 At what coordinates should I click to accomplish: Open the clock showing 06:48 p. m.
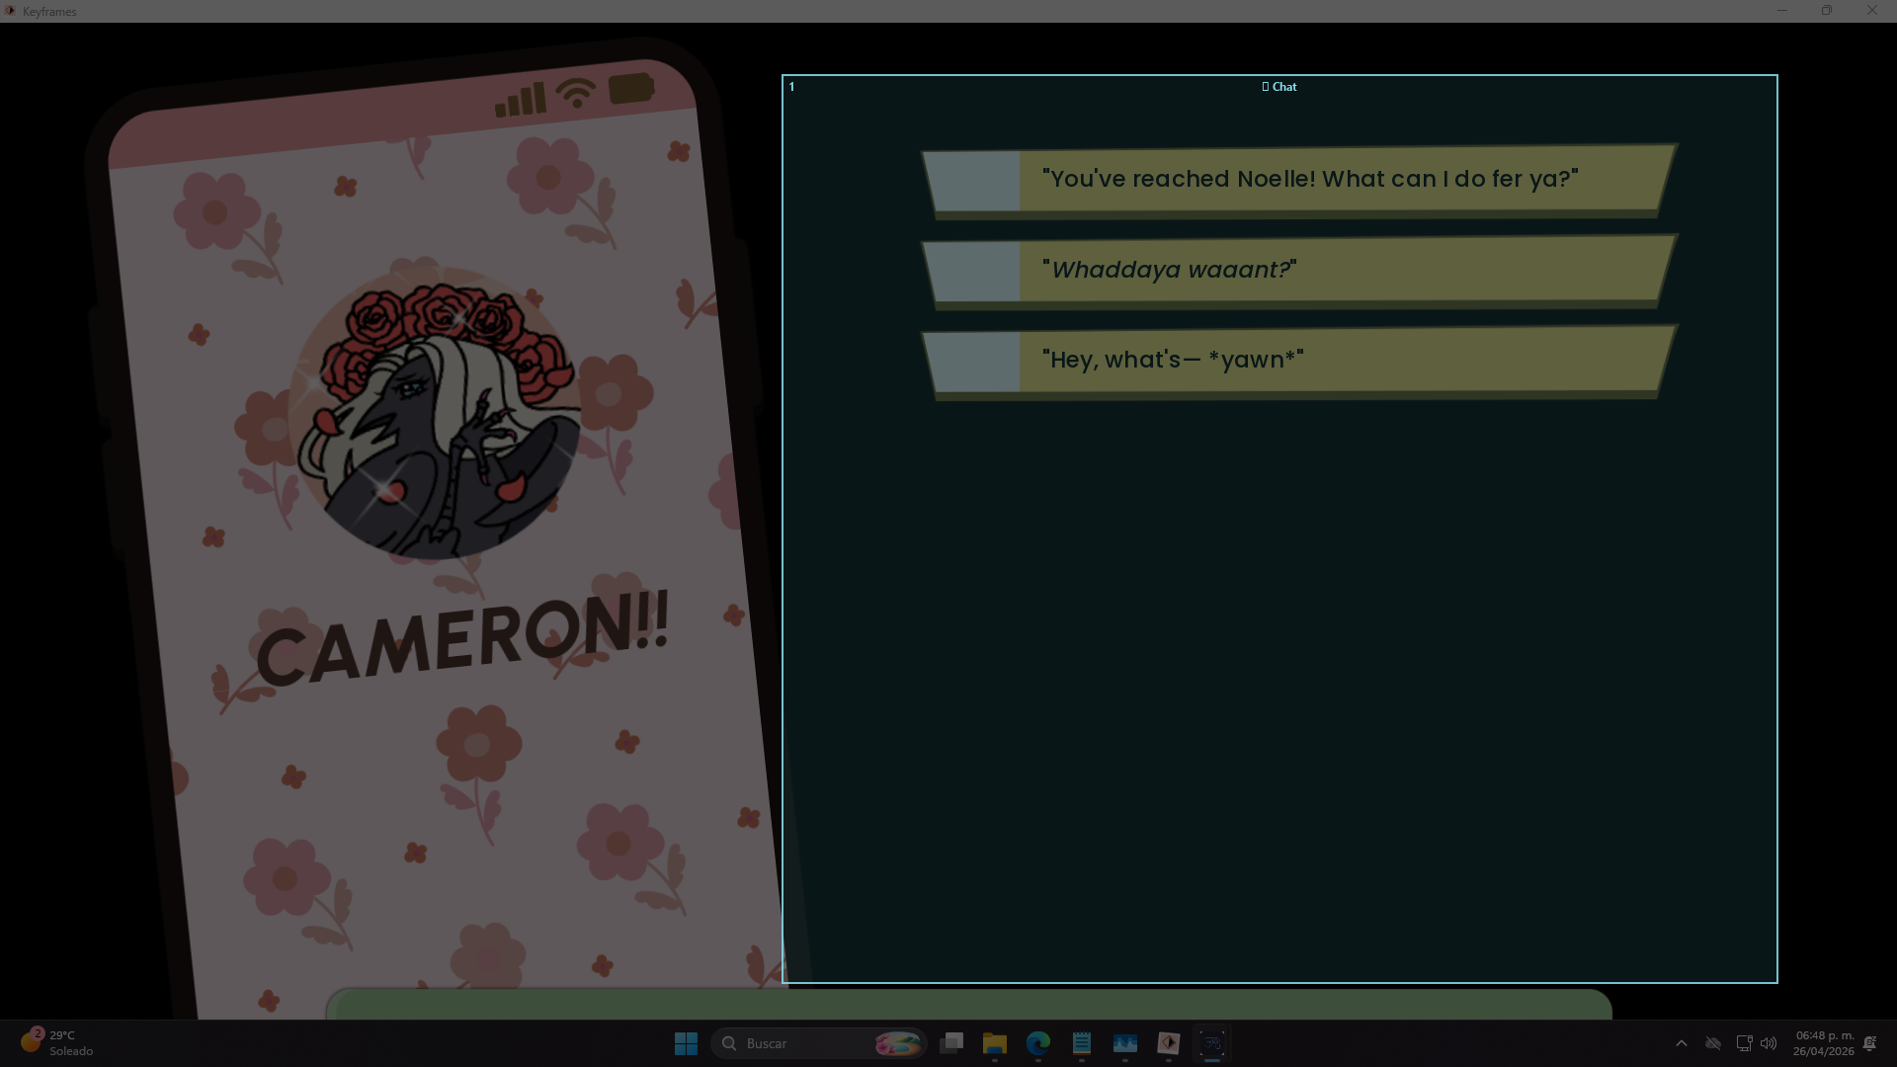[x=1824, y=1043]
